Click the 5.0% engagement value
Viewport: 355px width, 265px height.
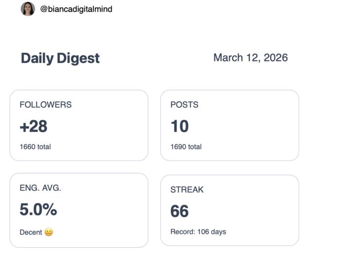(38, 210)
